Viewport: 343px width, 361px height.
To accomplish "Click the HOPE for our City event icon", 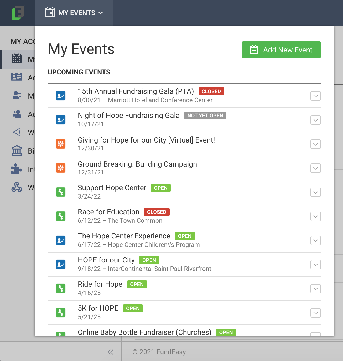I will (x=61, y=264).
